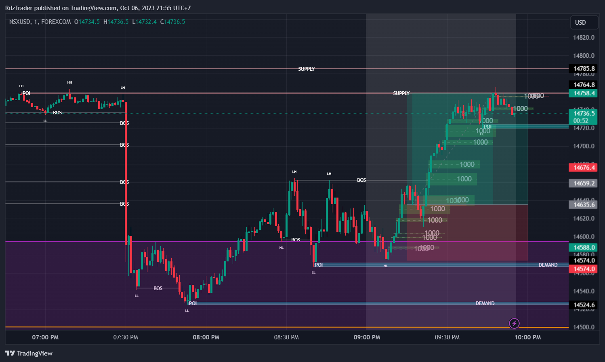Click the 09:00 PM time label
The image size is (605, 362).
367,337
